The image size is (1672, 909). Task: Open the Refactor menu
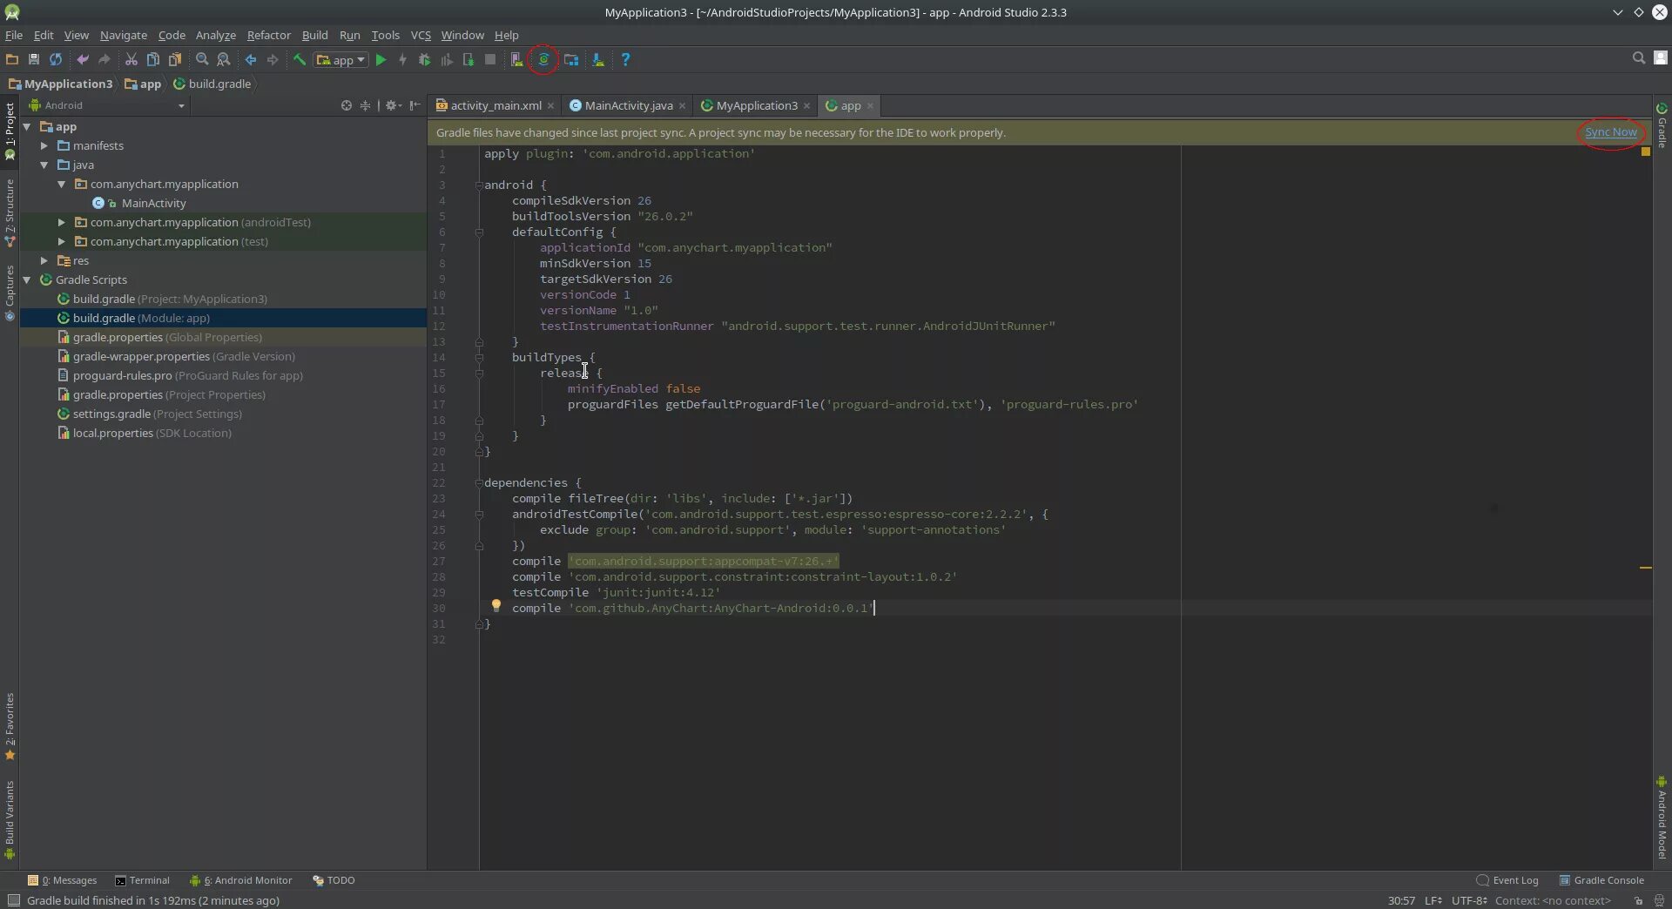268,35
